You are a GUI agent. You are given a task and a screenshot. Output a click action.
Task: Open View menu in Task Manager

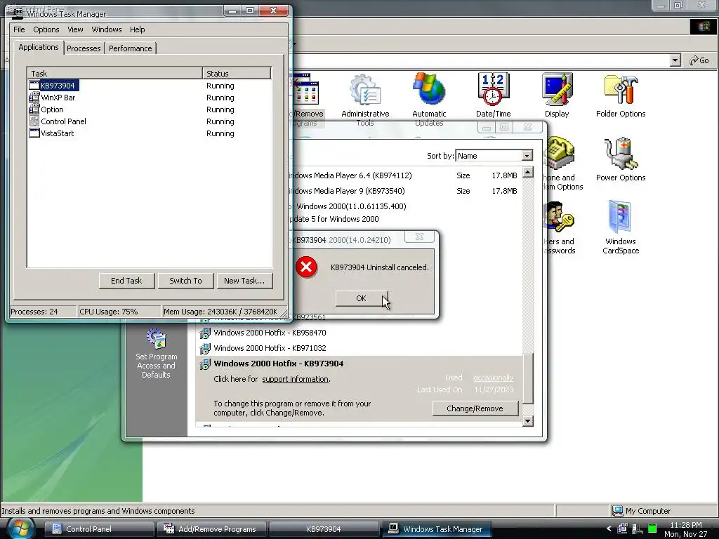[x=75, y=29]
